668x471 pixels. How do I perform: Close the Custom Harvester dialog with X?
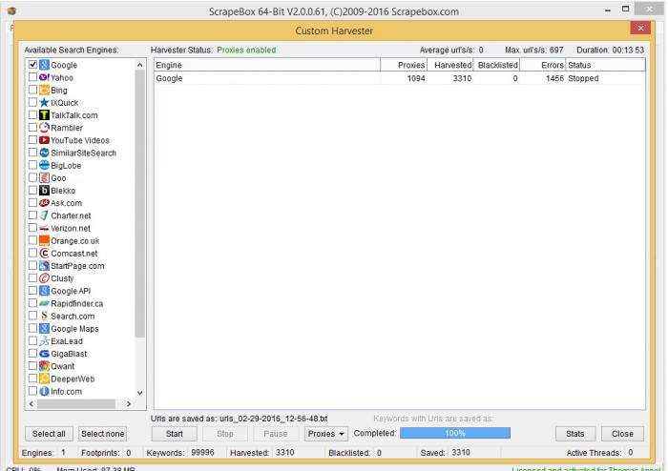click(640, 28)
